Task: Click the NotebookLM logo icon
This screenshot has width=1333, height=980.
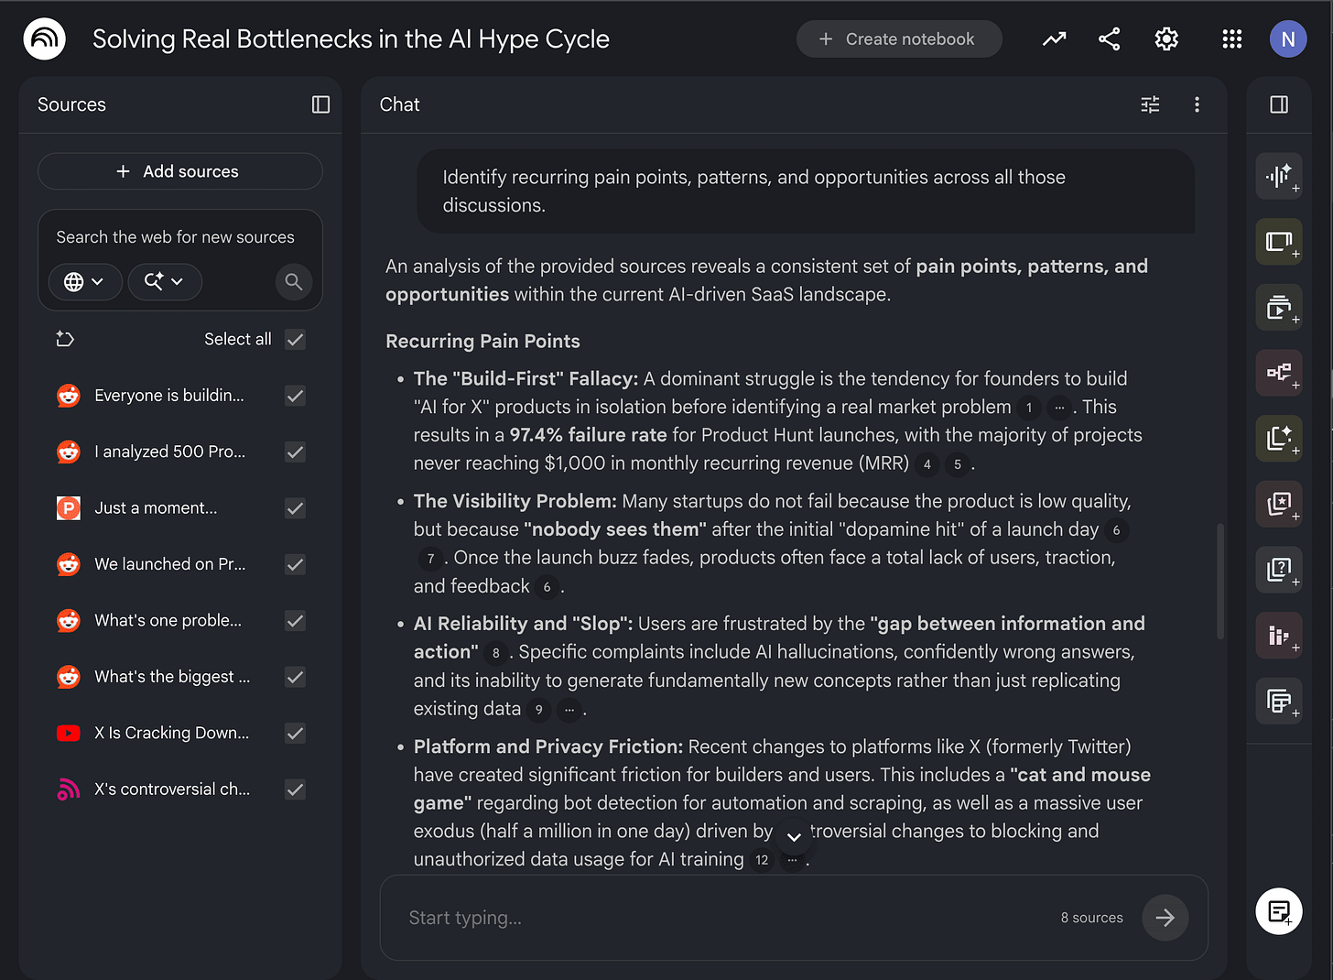Action: [44, 38]
